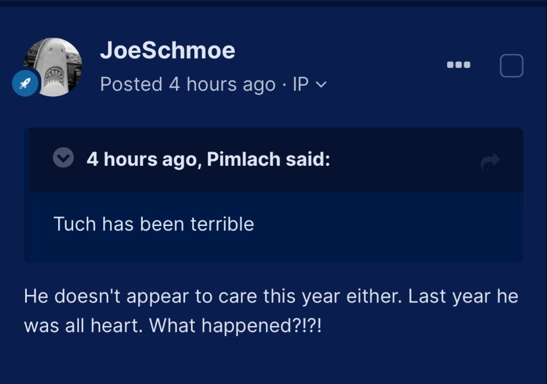Collapse the Pimlach quote with the round chevron
This screenshot has width=547, height=384.
coord(63,158)
